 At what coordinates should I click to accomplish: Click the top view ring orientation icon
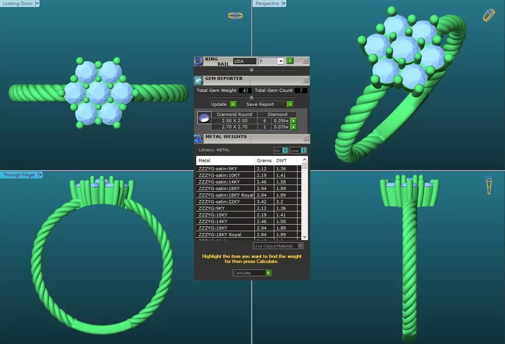coord(235,16)
